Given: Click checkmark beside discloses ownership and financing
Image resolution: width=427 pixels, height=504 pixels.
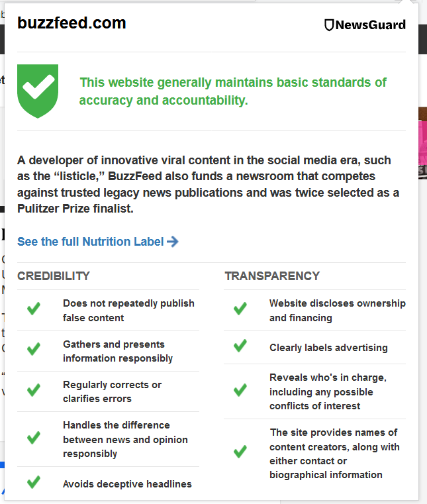Looking at the screenshot, I should coord(240,309).
